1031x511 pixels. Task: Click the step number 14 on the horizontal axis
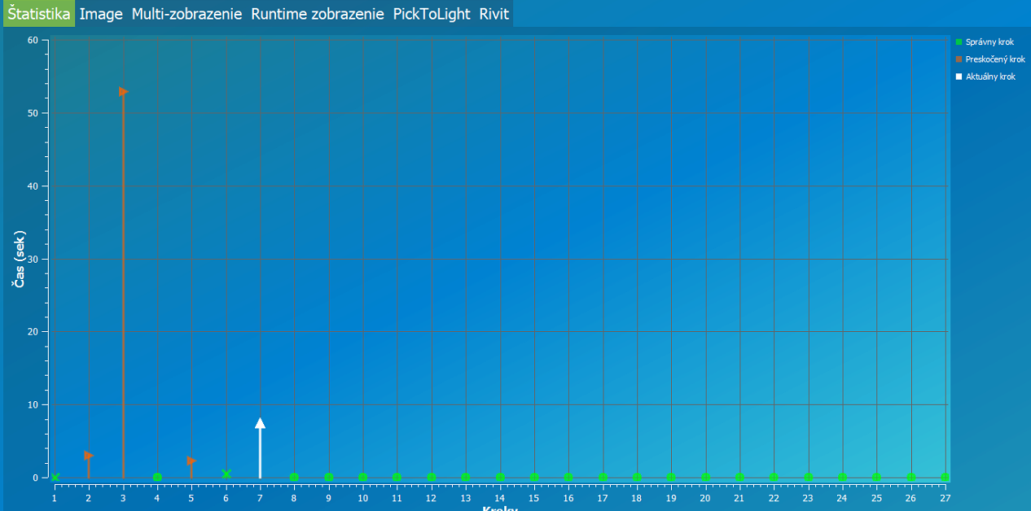[x=500, y=497]
